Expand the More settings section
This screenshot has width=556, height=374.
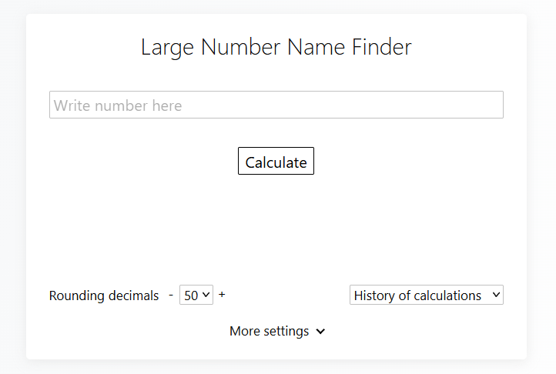(x=276, y=332)
